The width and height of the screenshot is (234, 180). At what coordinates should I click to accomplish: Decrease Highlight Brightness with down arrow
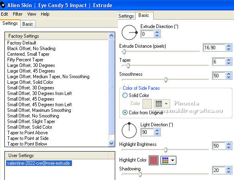click(228, 148)
